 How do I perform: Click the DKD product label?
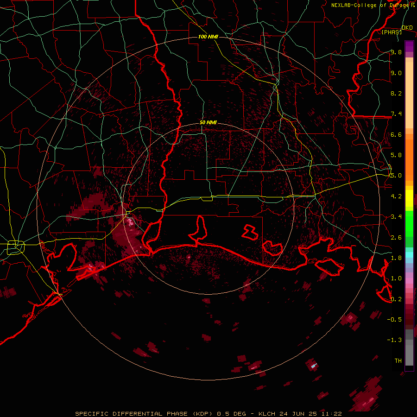click(x=407, y=28)
